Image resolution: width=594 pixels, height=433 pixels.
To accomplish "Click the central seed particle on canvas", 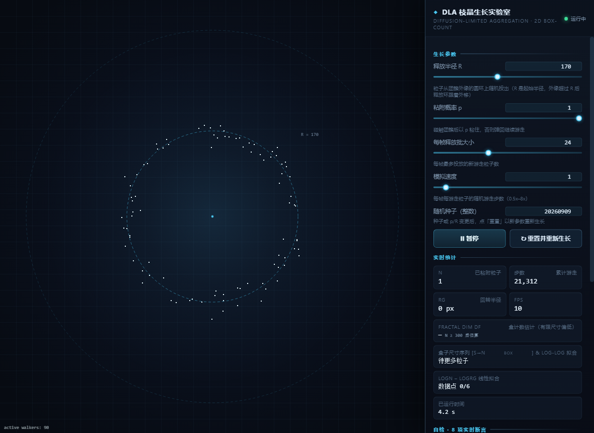I will [212, 216].
